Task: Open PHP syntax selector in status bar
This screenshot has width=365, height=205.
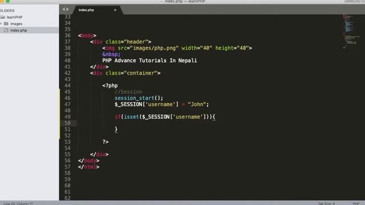Action: [x=356, y=203]
